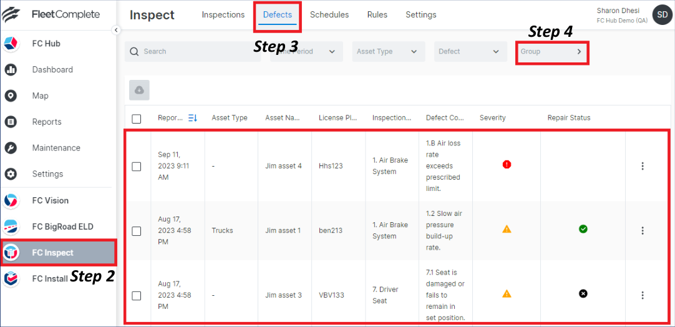Click the Inspection column header
675x327 pixels.
pos(392,117)
